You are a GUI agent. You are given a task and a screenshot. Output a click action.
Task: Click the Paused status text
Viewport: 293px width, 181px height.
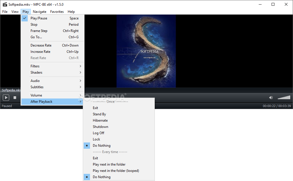[x=7, y=106]
